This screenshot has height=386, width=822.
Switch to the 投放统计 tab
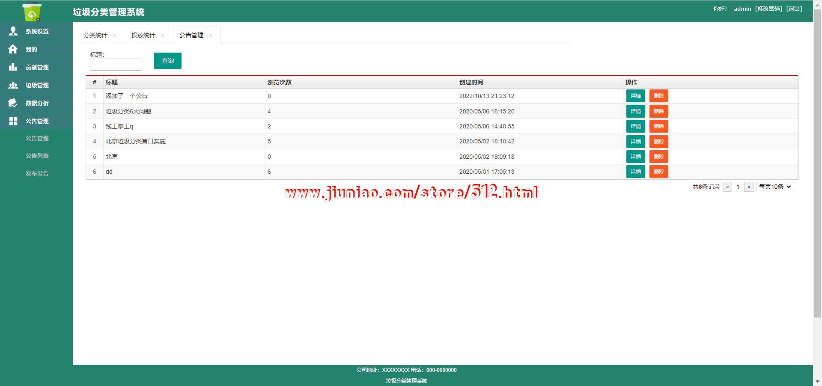tap(143, 35)
